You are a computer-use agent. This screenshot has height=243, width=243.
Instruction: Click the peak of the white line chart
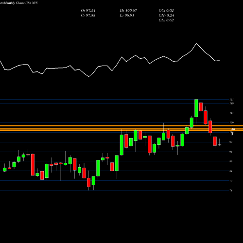196,43
